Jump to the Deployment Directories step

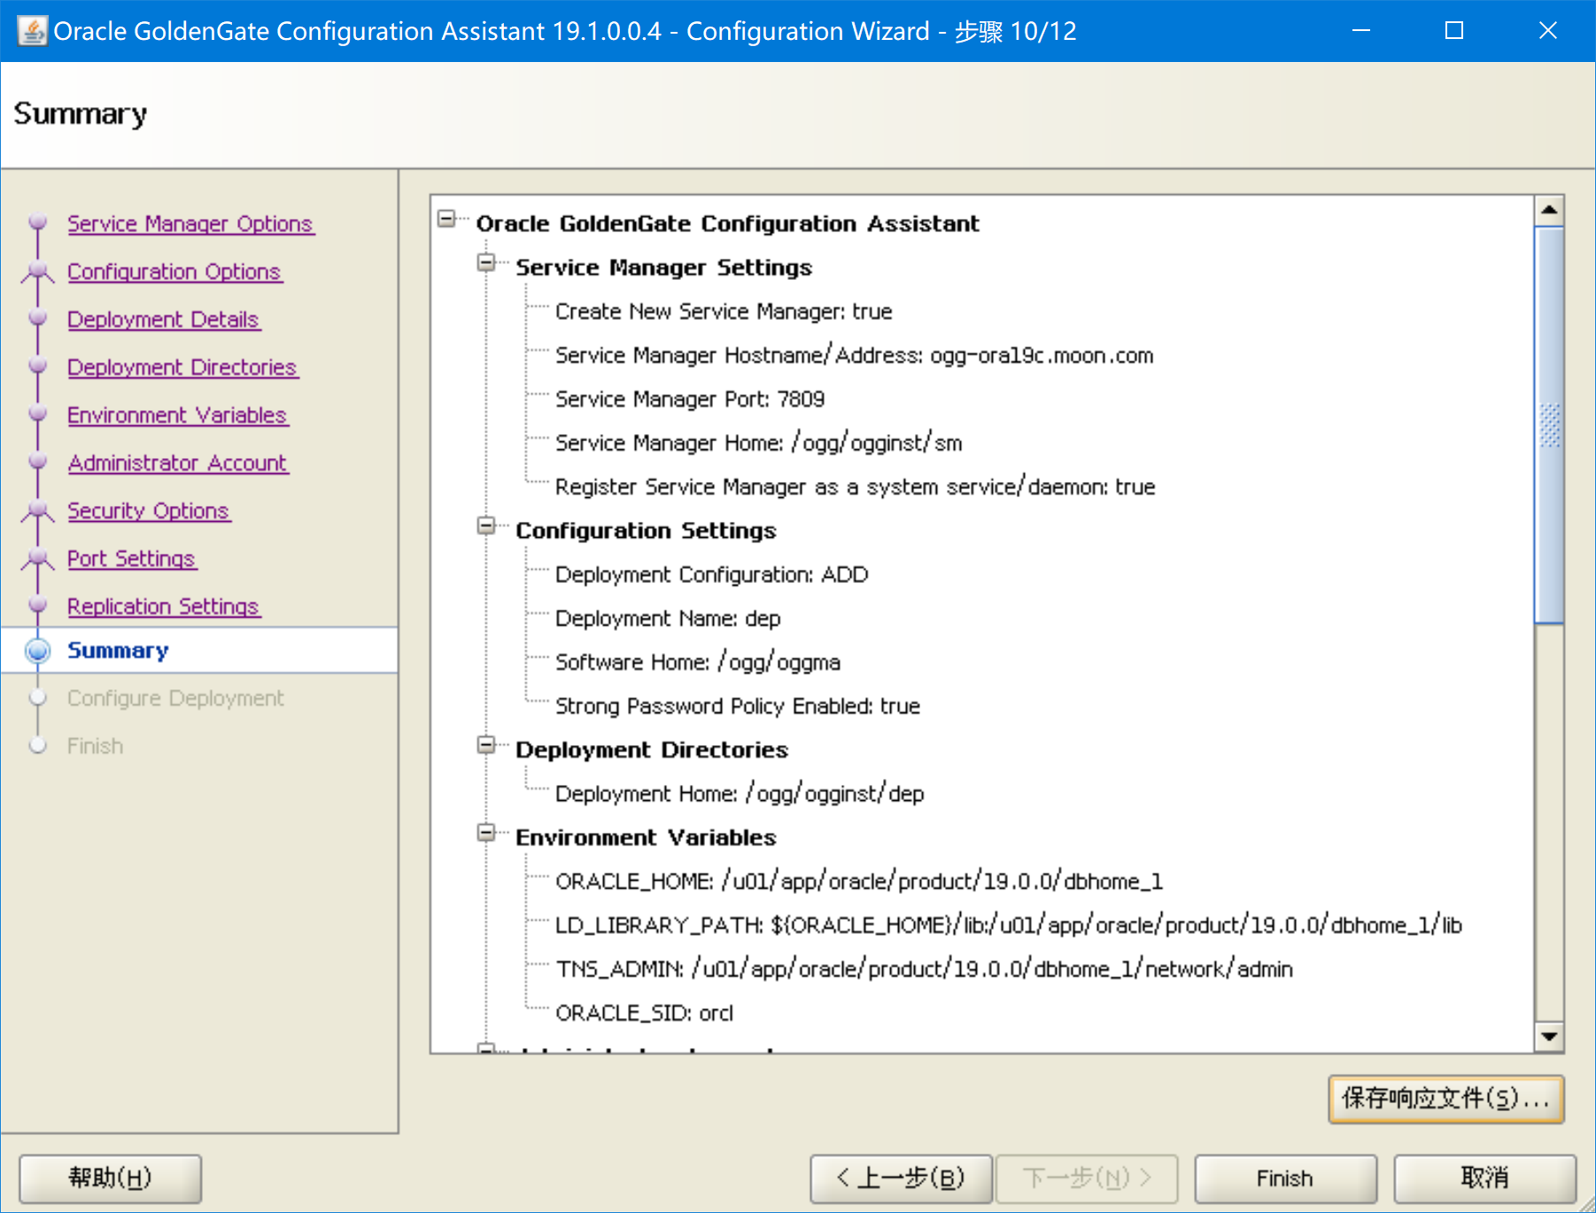182,367
